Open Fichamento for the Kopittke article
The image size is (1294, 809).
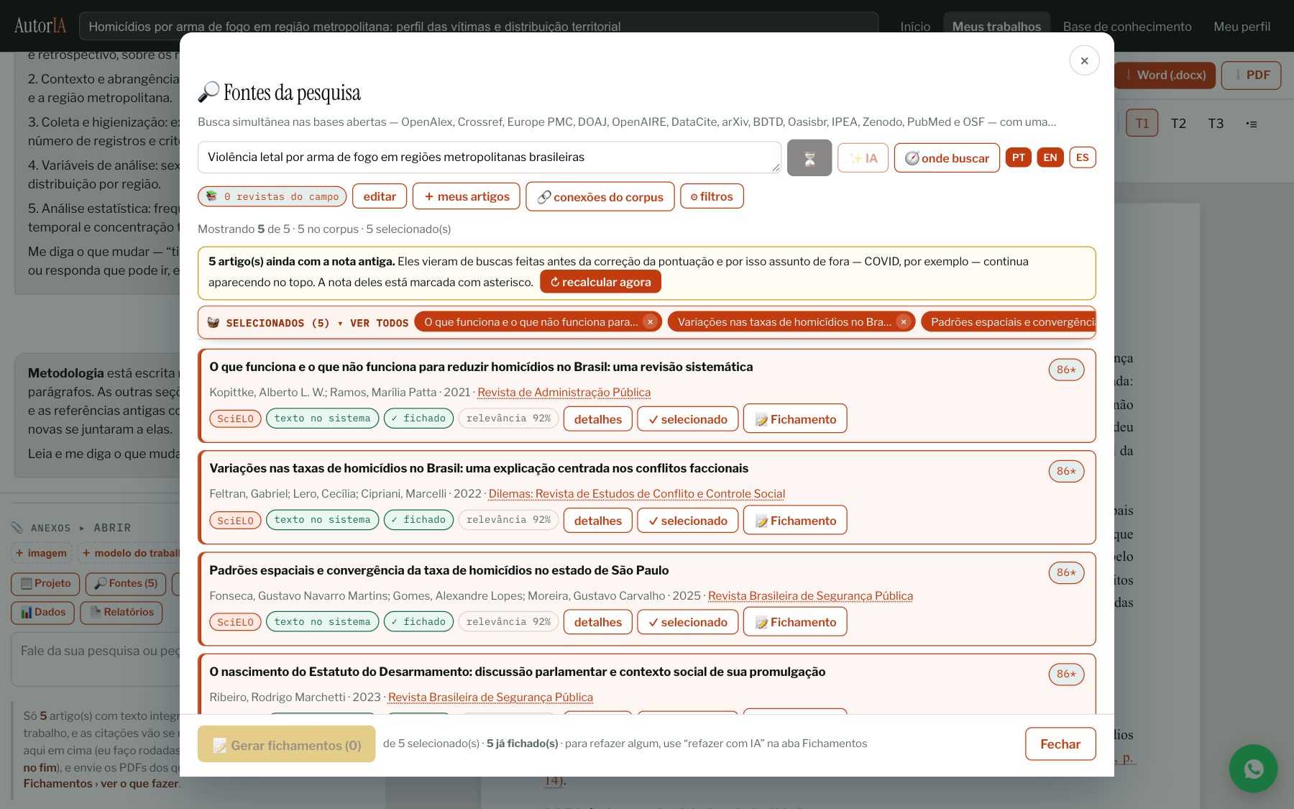pyautogui.click(x=795, y=419)
